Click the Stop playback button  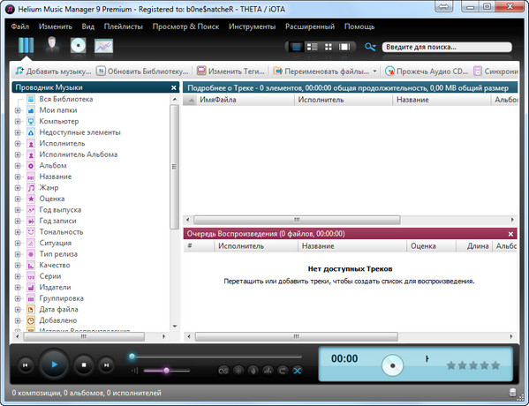point(84,365)
